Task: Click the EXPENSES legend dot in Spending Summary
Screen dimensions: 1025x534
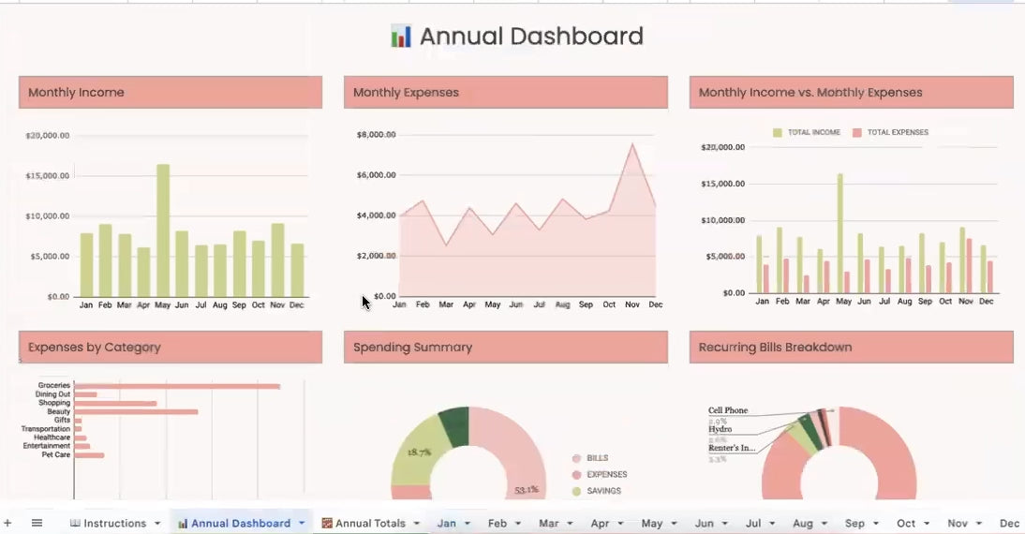Action: (575, 475)
